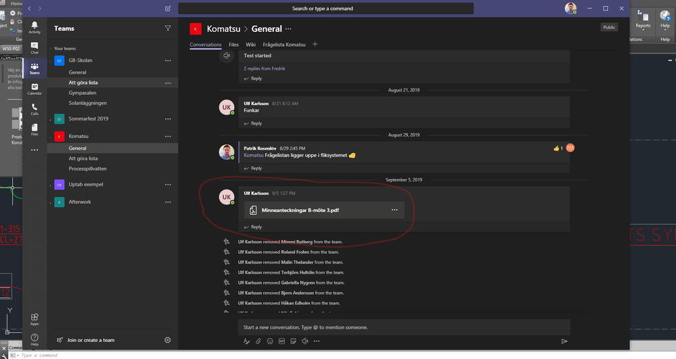Reply to the Minneanteckningar PDF post

253,227
